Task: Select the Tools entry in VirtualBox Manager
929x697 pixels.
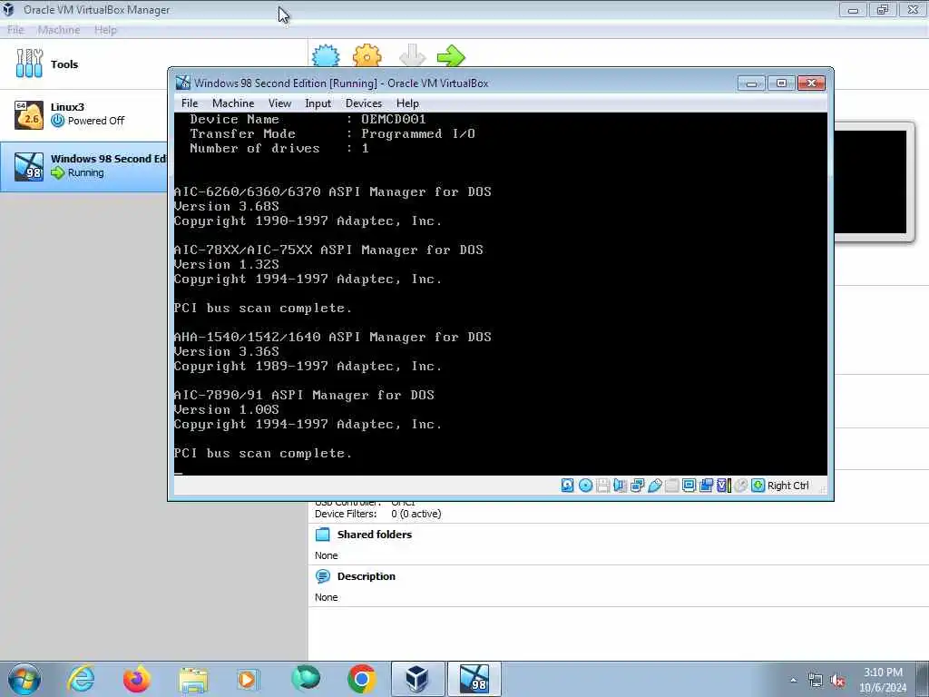Action: pyautogui.click(x=83, y=64)
